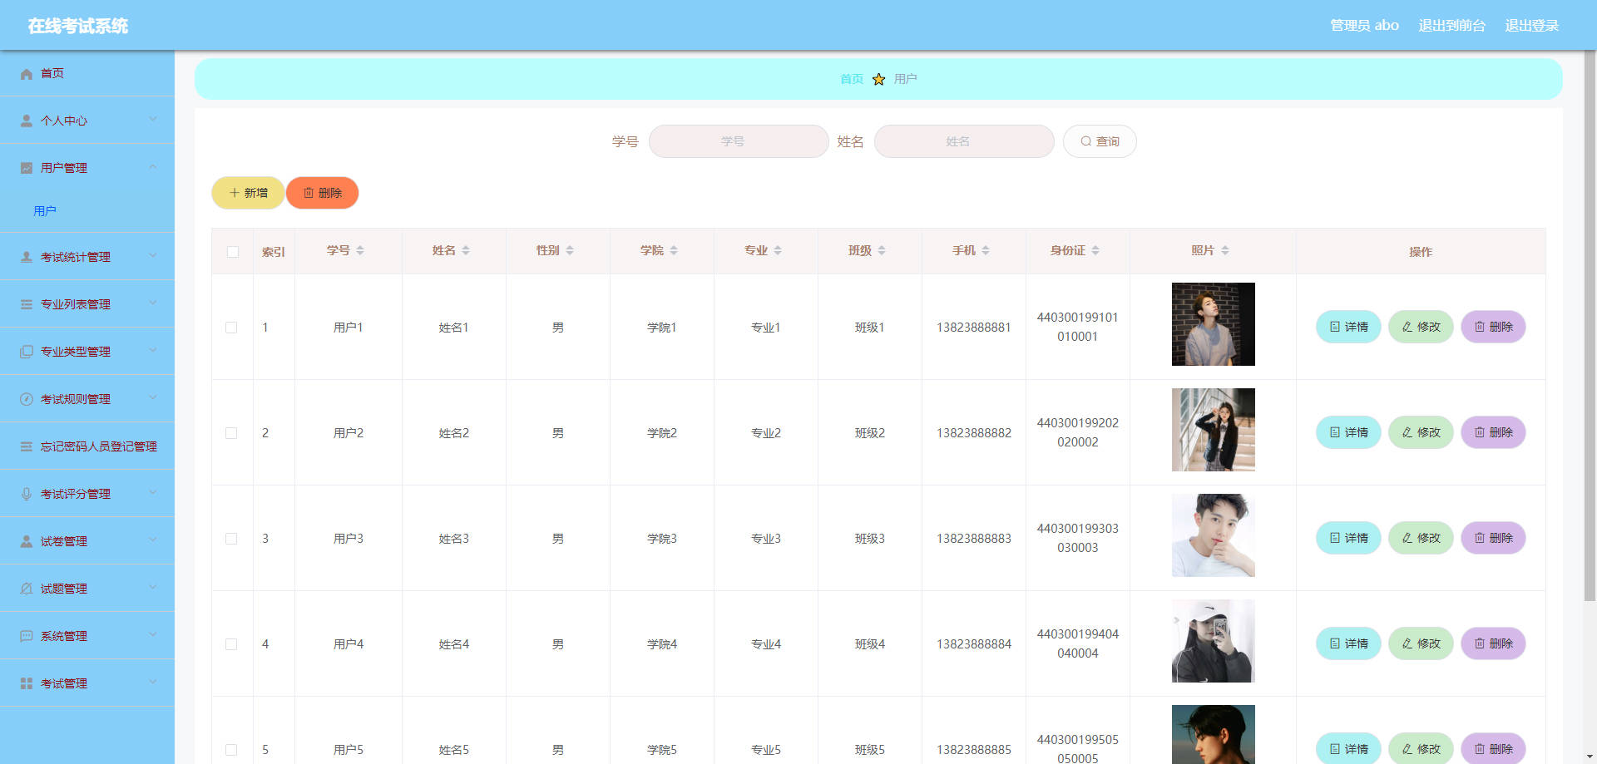Check the row checkbox for 用户5

pyautogui.click(x=231, y=750)
